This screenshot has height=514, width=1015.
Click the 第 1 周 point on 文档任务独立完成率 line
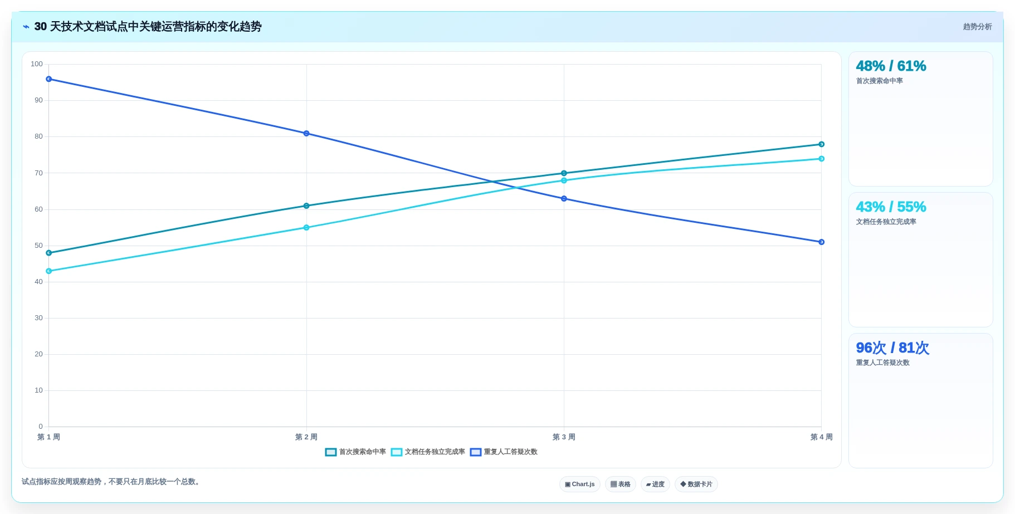coord(49,271)
